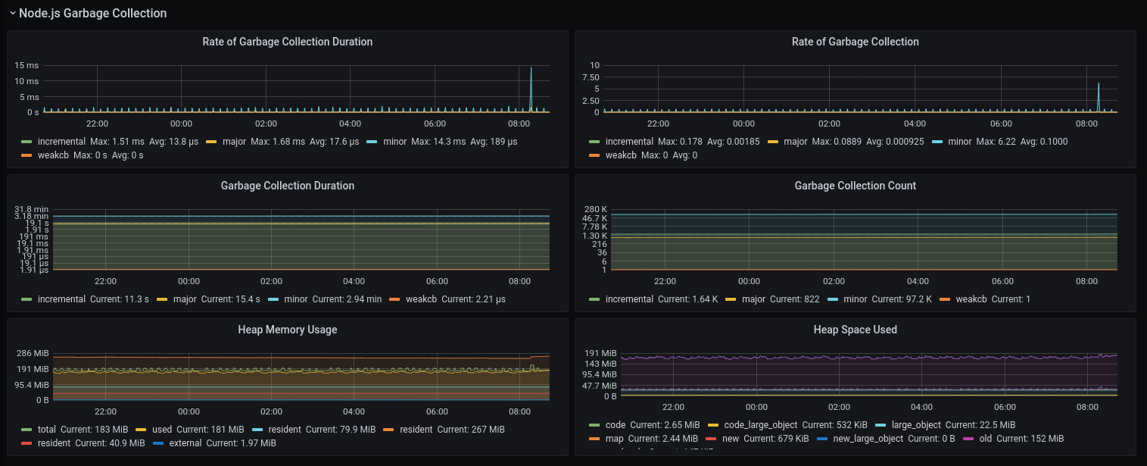Click the blue swatch beside the external series
1147x466 pixels.
click(158, 443)
